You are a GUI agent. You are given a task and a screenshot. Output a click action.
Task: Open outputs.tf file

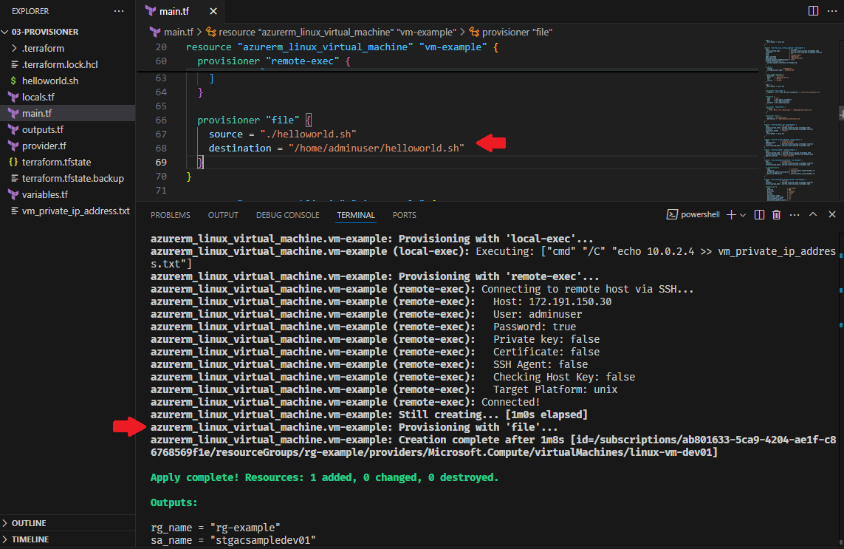click(43, 129)
